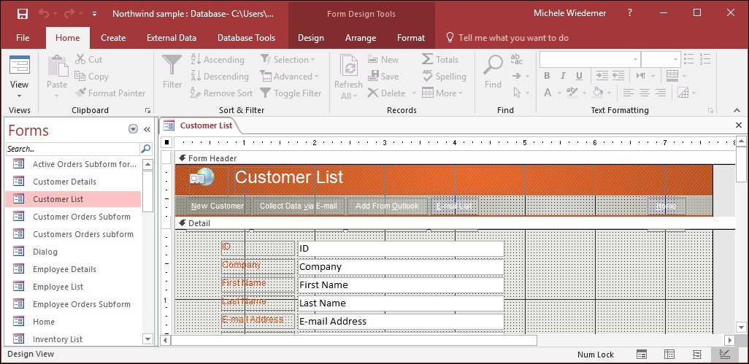The height and width of the screenshot is (364, 749).
Task: Open the File tab
Action: (23, 38)
